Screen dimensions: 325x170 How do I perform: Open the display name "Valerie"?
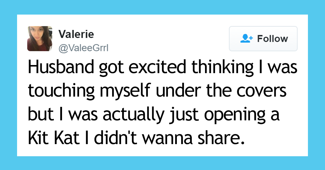tap(76, 34)
